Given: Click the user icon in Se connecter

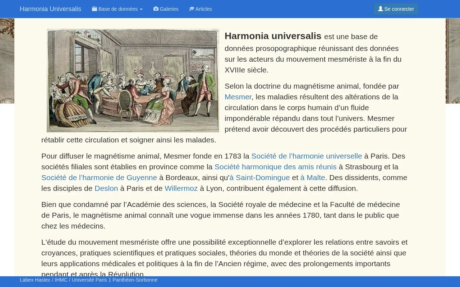Looking at the screenshot, I should click(x=381, y=9).
